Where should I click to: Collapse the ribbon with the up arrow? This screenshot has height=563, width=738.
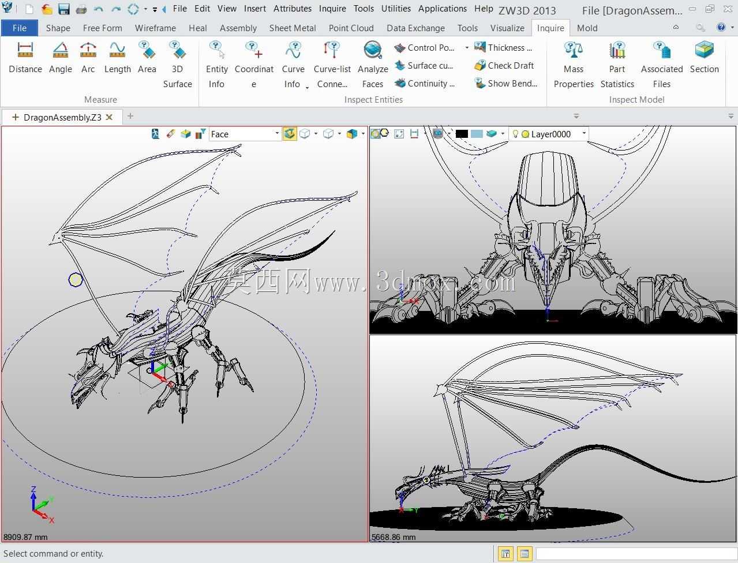pyautogui.click(x=676, y=27)
